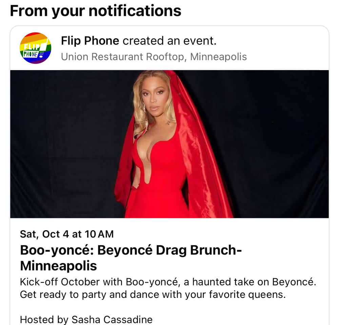Image resolution: width=339 pixels, height=325 pixels.
Task: Open the Flip Phone rainbow profile icon
Action: (x=36, y=48)
